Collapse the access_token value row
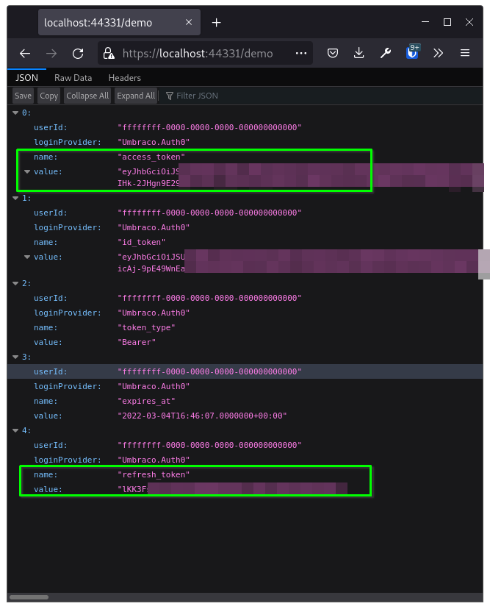 coord(28,172)
